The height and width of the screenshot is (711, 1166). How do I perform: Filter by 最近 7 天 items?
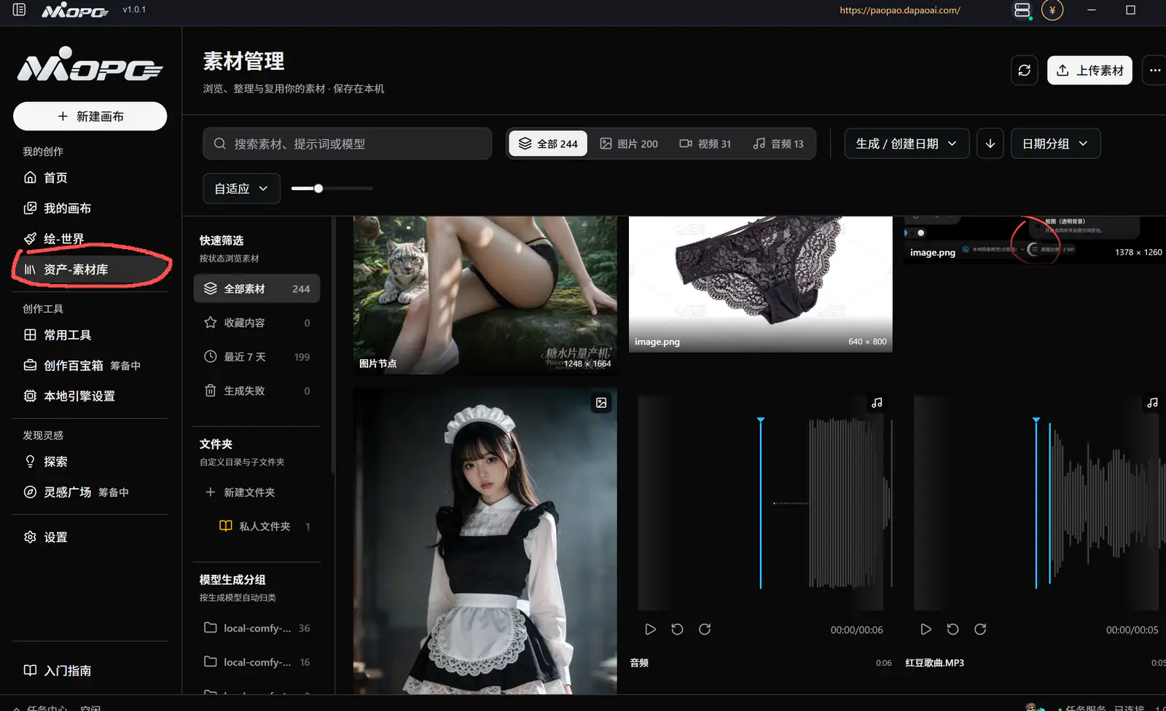[257, 357]
